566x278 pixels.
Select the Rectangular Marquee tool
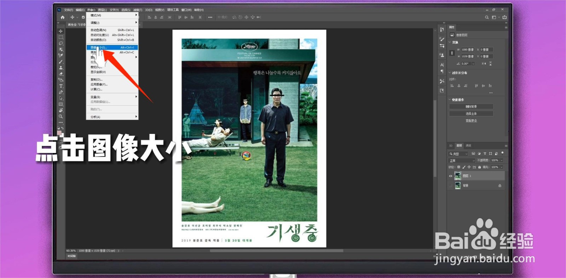tap(61, 37)
